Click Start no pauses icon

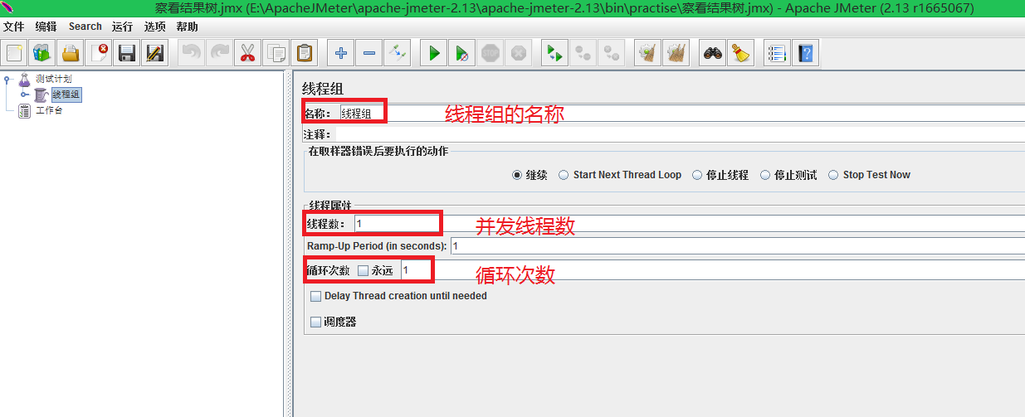click(x=461, y=54)
